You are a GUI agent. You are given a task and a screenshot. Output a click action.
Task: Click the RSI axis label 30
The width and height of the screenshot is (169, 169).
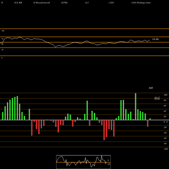tap(2, 50)
